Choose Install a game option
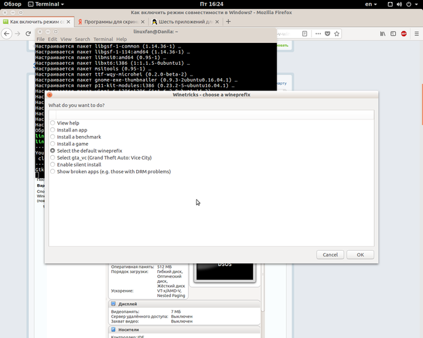Screen dimensions: 423x338 tap(69, 144)
